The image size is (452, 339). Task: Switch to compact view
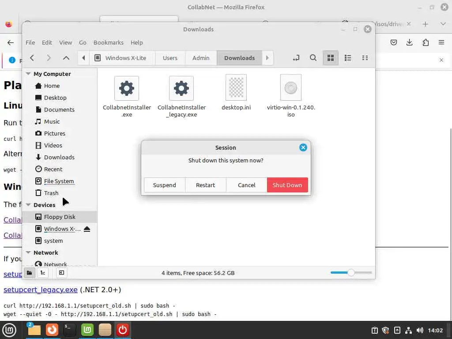click(365, 58)
